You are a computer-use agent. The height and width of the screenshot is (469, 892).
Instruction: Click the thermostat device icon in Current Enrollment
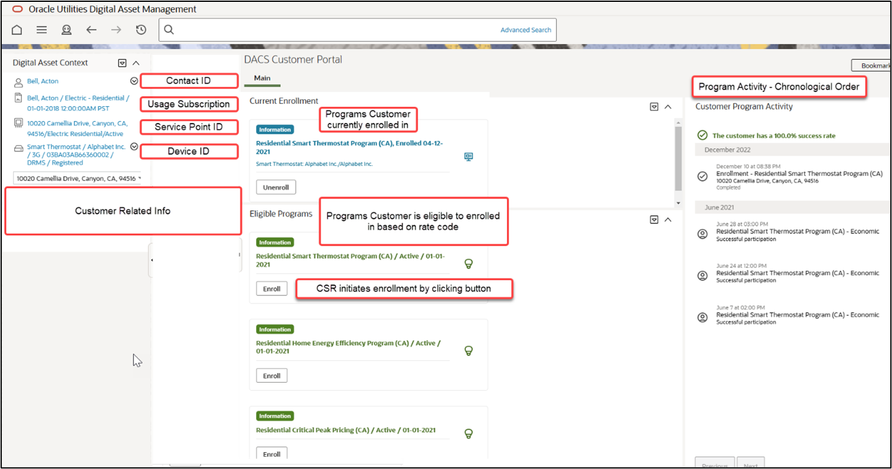(x=469, y=157)
